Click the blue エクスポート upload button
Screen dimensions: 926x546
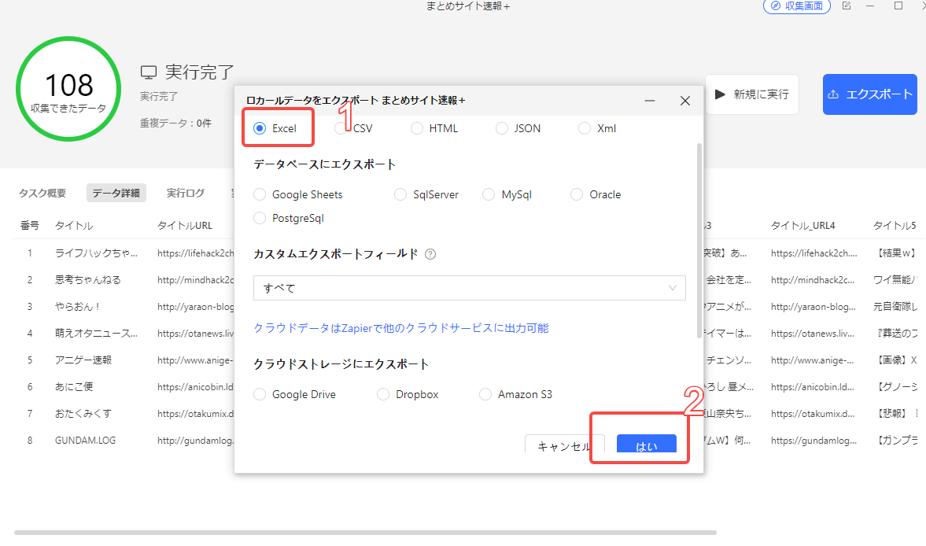pos(869,94)
